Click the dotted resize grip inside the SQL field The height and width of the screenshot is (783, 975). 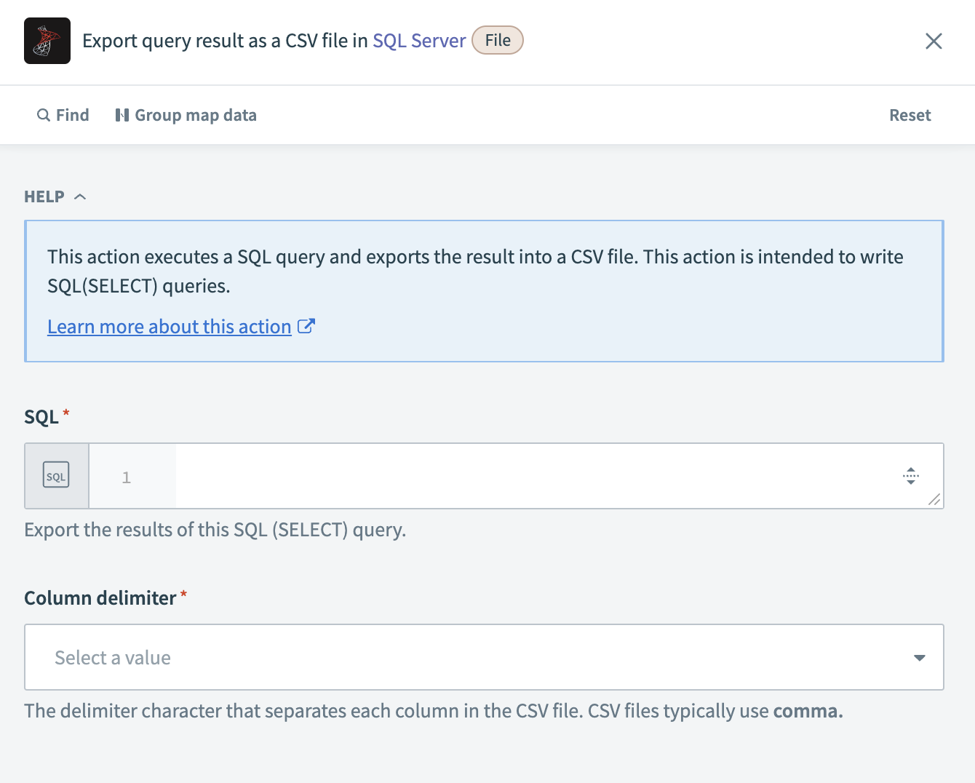pyautogui.click(x=911, y=476)
